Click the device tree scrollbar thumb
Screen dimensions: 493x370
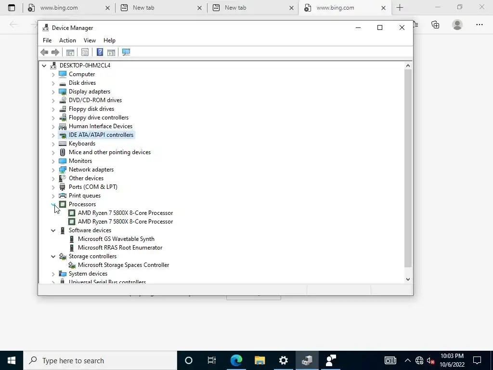pos(408,168)
